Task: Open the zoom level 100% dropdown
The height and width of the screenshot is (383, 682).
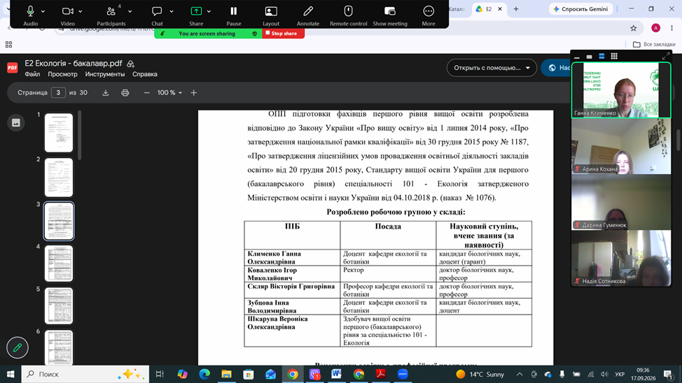Action: point(169,93)
